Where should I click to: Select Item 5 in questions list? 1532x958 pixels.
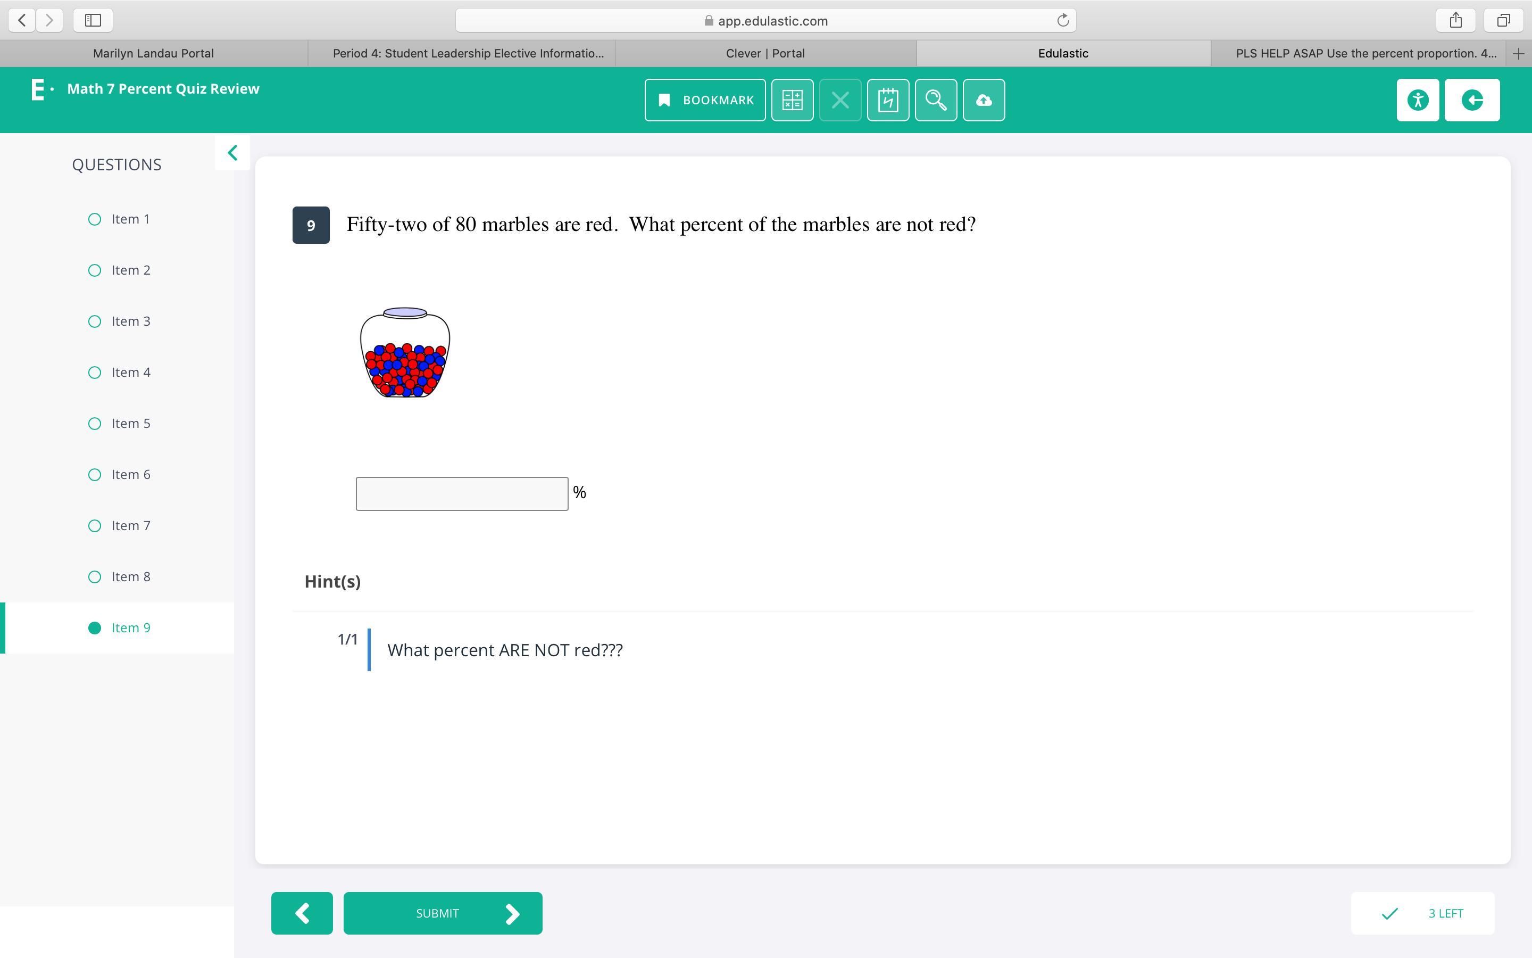(x=130, y=423)
